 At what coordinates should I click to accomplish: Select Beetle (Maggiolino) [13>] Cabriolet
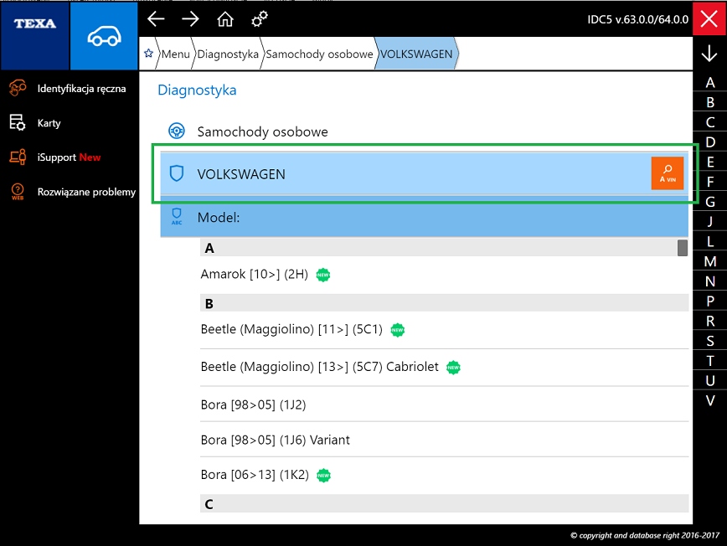(x=319, y=367)
